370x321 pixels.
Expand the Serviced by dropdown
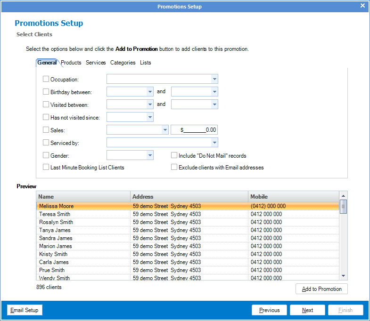(214, 143)
